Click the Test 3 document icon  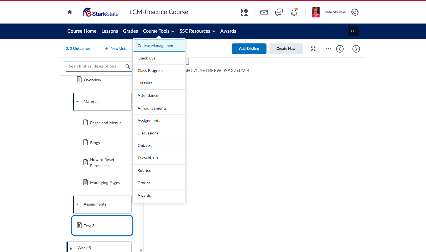(79, 225)
